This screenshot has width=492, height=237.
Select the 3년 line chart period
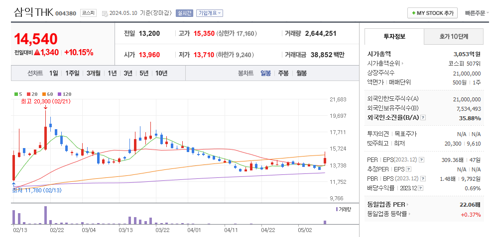pyautogui.click(x=128, y=73)
